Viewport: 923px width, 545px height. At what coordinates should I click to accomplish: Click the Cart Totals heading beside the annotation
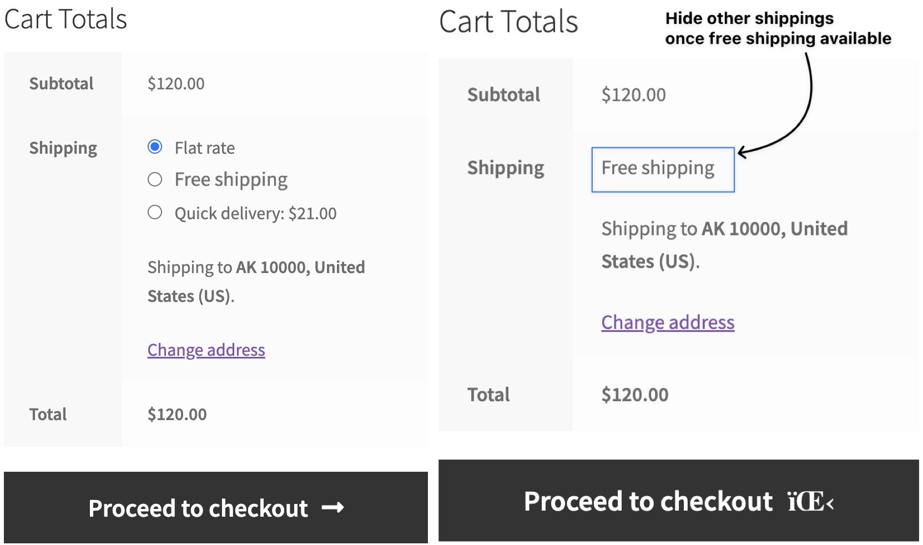pos(508,22)
